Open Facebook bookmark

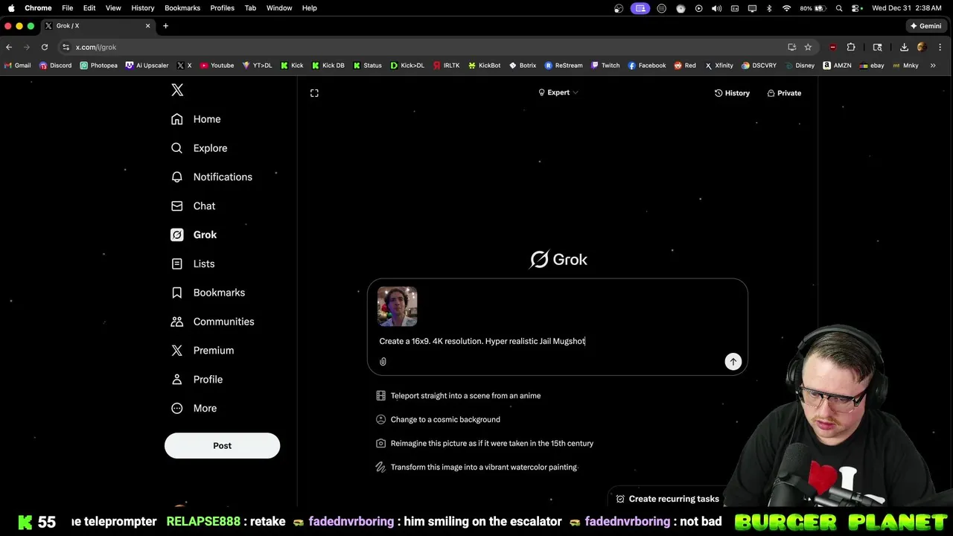[647, 66]
